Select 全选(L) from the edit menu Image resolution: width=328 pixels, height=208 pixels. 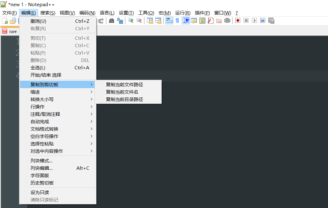click(x=58, y=67)
